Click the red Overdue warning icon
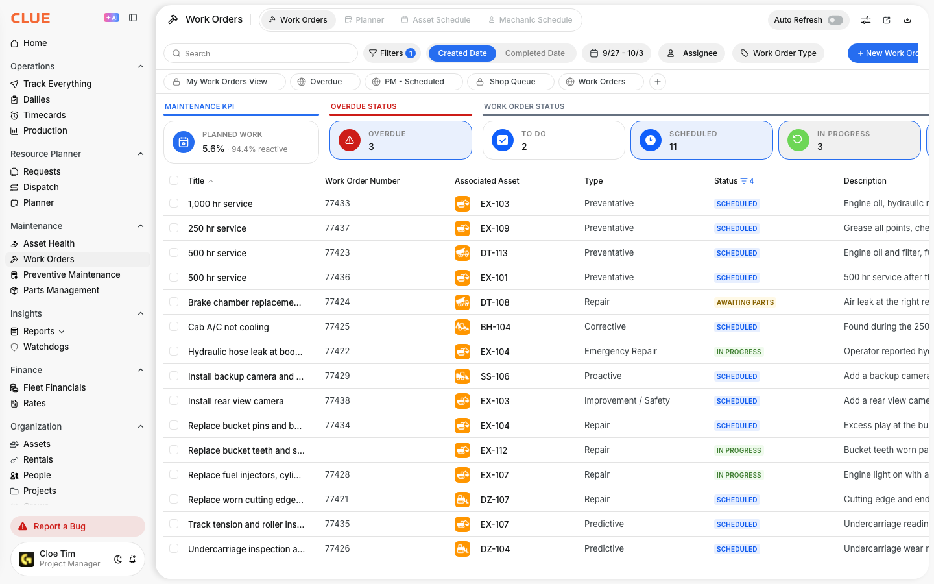934x584 pixels. click(350, 140)
